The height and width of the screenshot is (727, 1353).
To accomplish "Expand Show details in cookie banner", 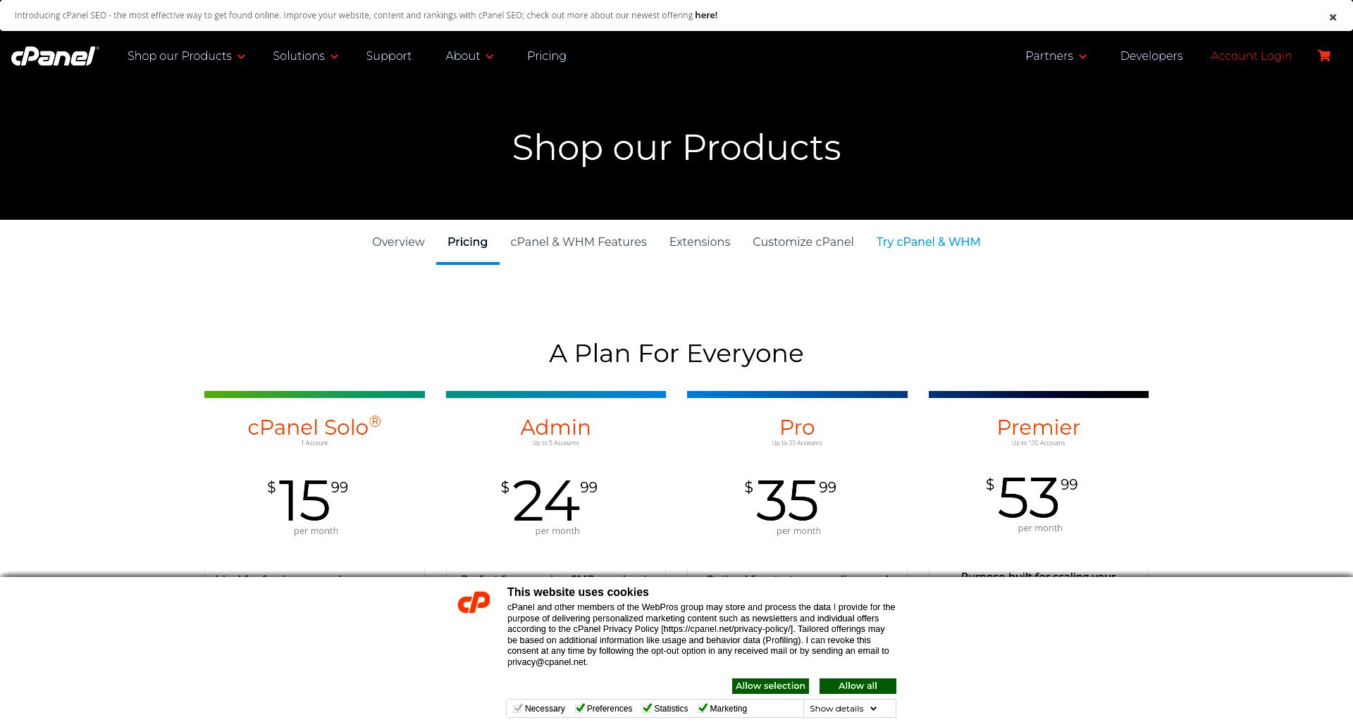I will point(844,709).
